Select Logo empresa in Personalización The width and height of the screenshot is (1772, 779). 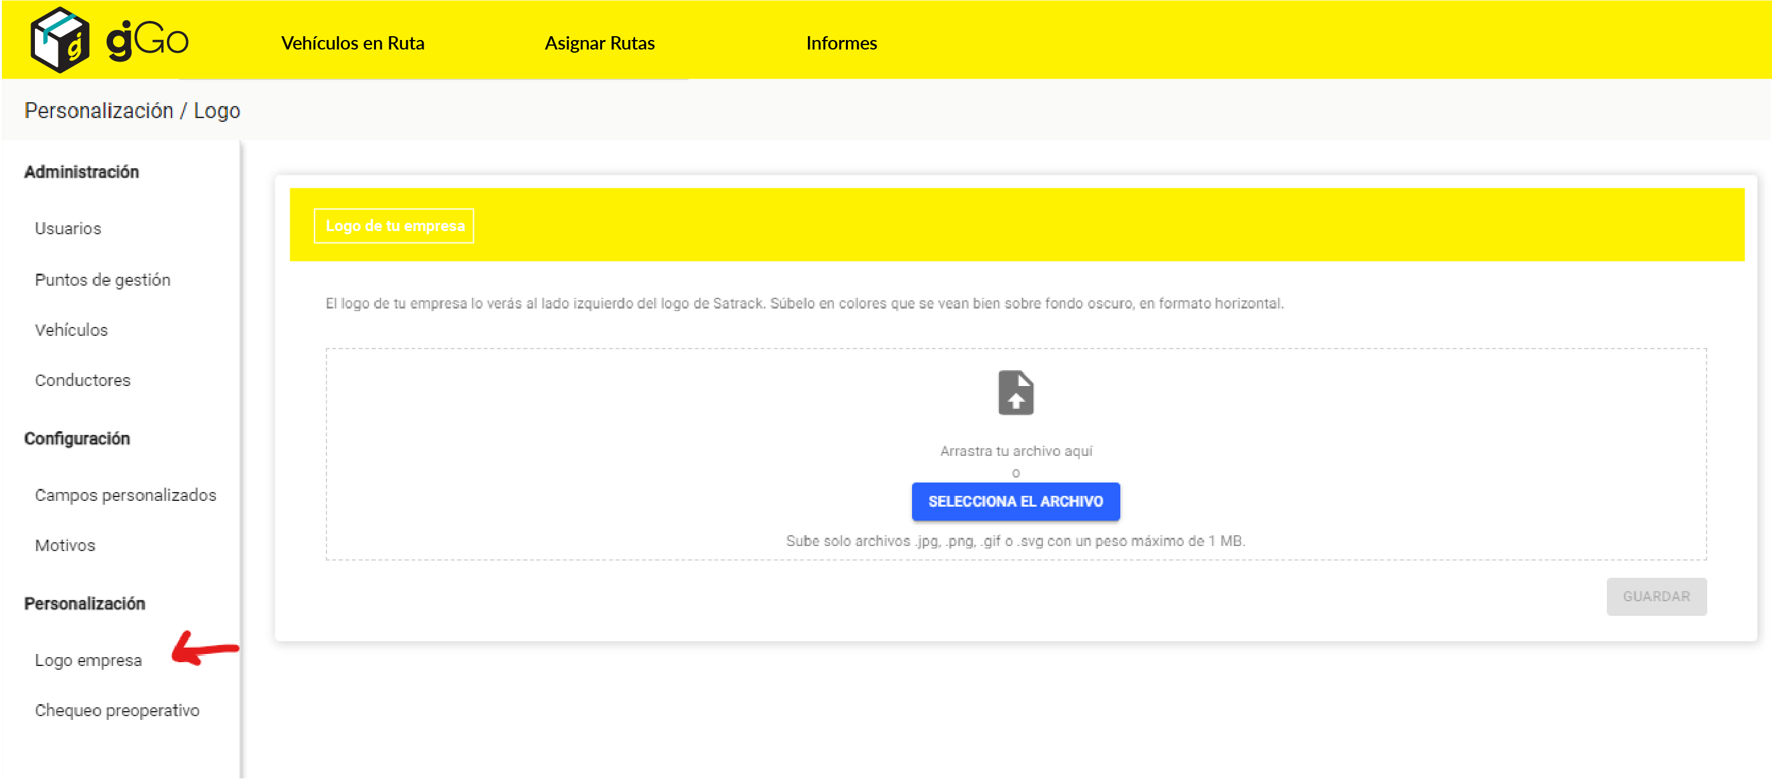tap(88, 660)
